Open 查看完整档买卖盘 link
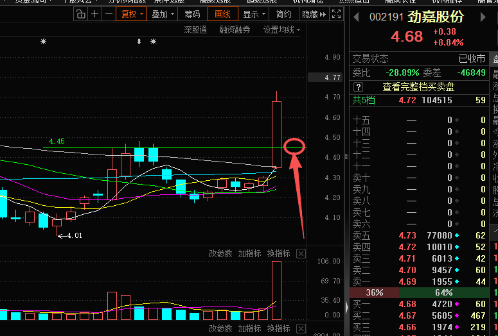This screenshot has height=336, width=498. [418, 87]
